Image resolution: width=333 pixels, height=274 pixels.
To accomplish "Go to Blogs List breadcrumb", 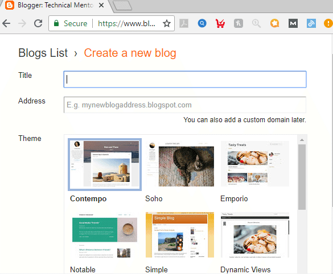I will click(43, 53).
